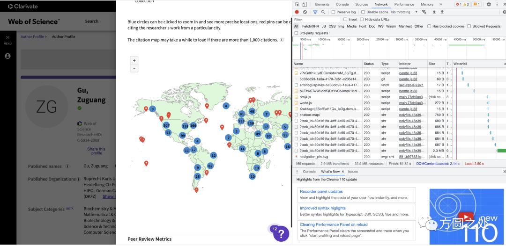The image size is (506, 246).
Task: Switch to the Console tab in top bar
Action: click(x=342, y=4)
